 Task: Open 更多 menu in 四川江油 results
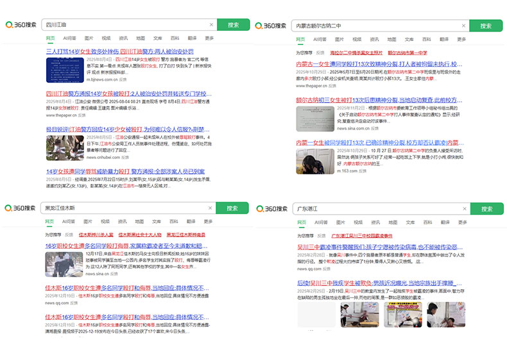[209, 38]
